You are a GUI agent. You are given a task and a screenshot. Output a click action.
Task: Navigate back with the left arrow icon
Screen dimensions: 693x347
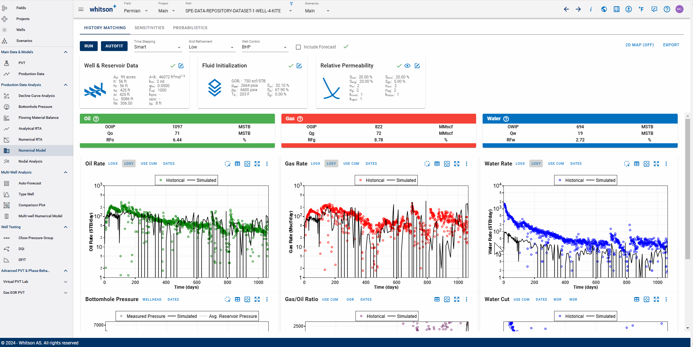566,9
